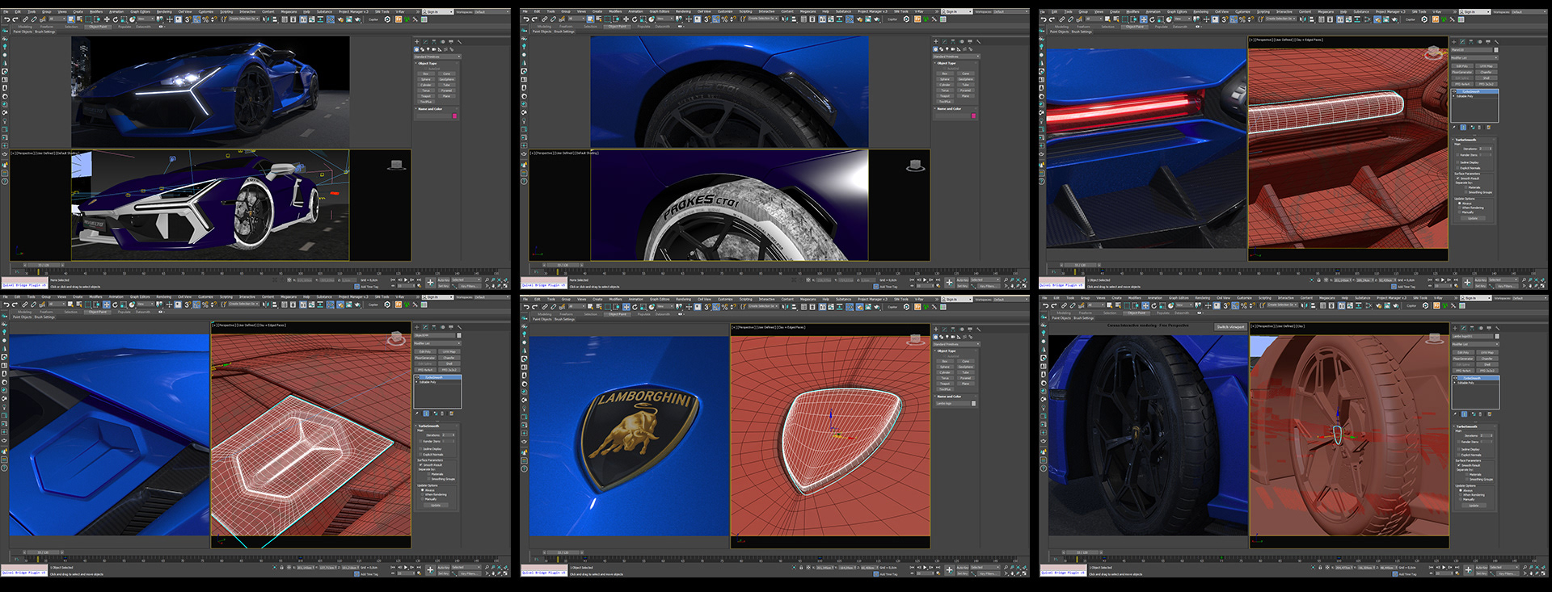This screenshot has width=1552, height=592.
Task: Toggle Show End Result icon in taillight window
Action: (1463, 127)
